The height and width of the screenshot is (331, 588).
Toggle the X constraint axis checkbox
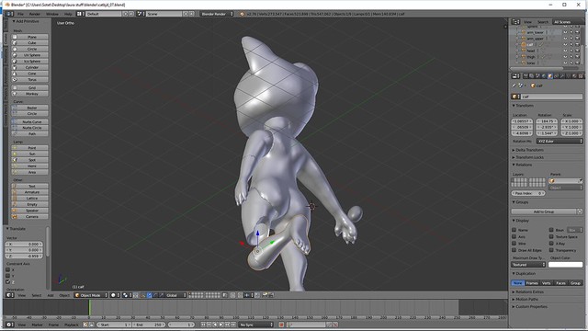coord(8,269)
